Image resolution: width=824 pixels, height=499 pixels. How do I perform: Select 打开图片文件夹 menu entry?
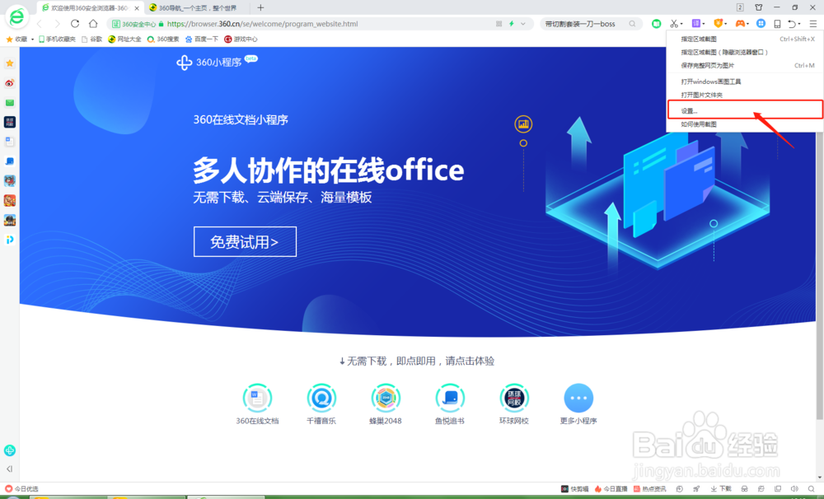coord(744,95)
